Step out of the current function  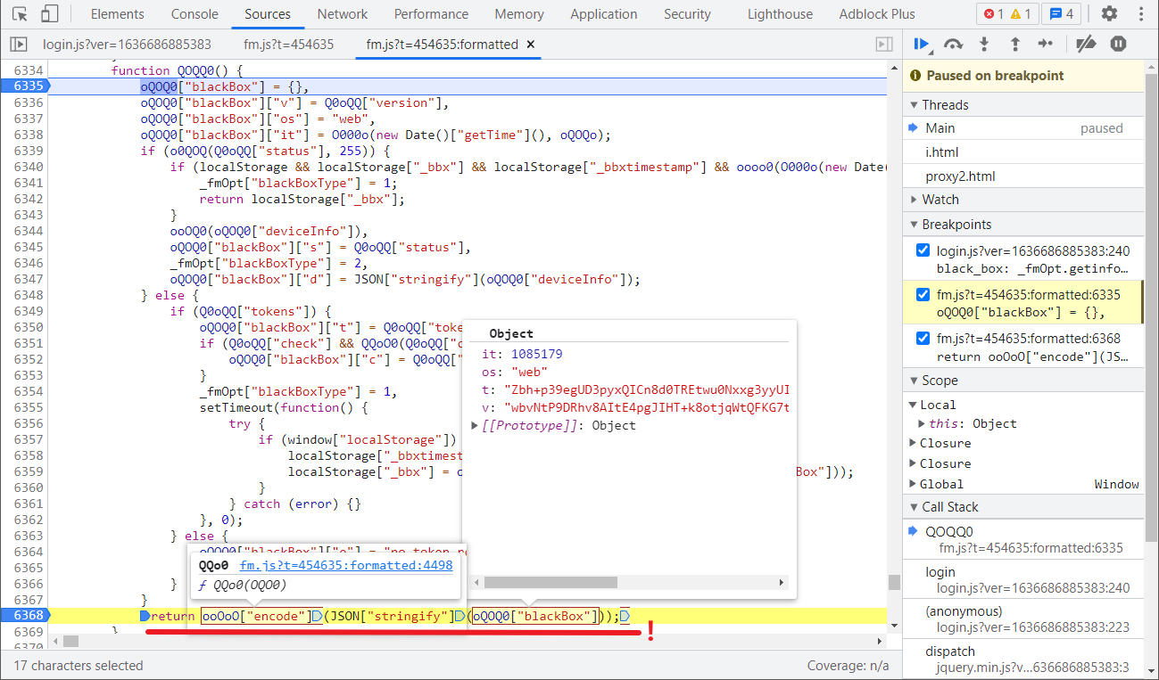[x=1014, y=44]
